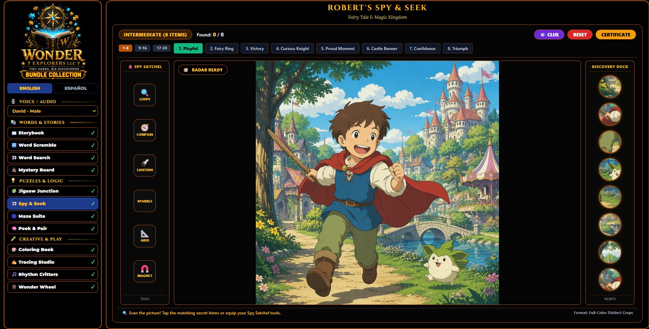
Task: Click the first Discovery Dock thumbnail
Action: point(610,87)
